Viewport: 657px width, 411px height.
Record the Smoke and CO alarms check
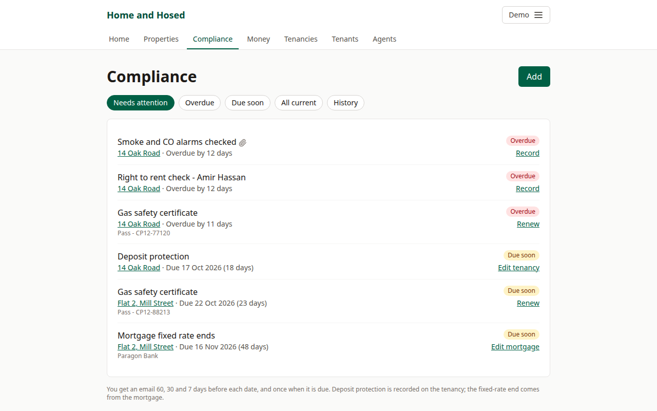point(528,153)
